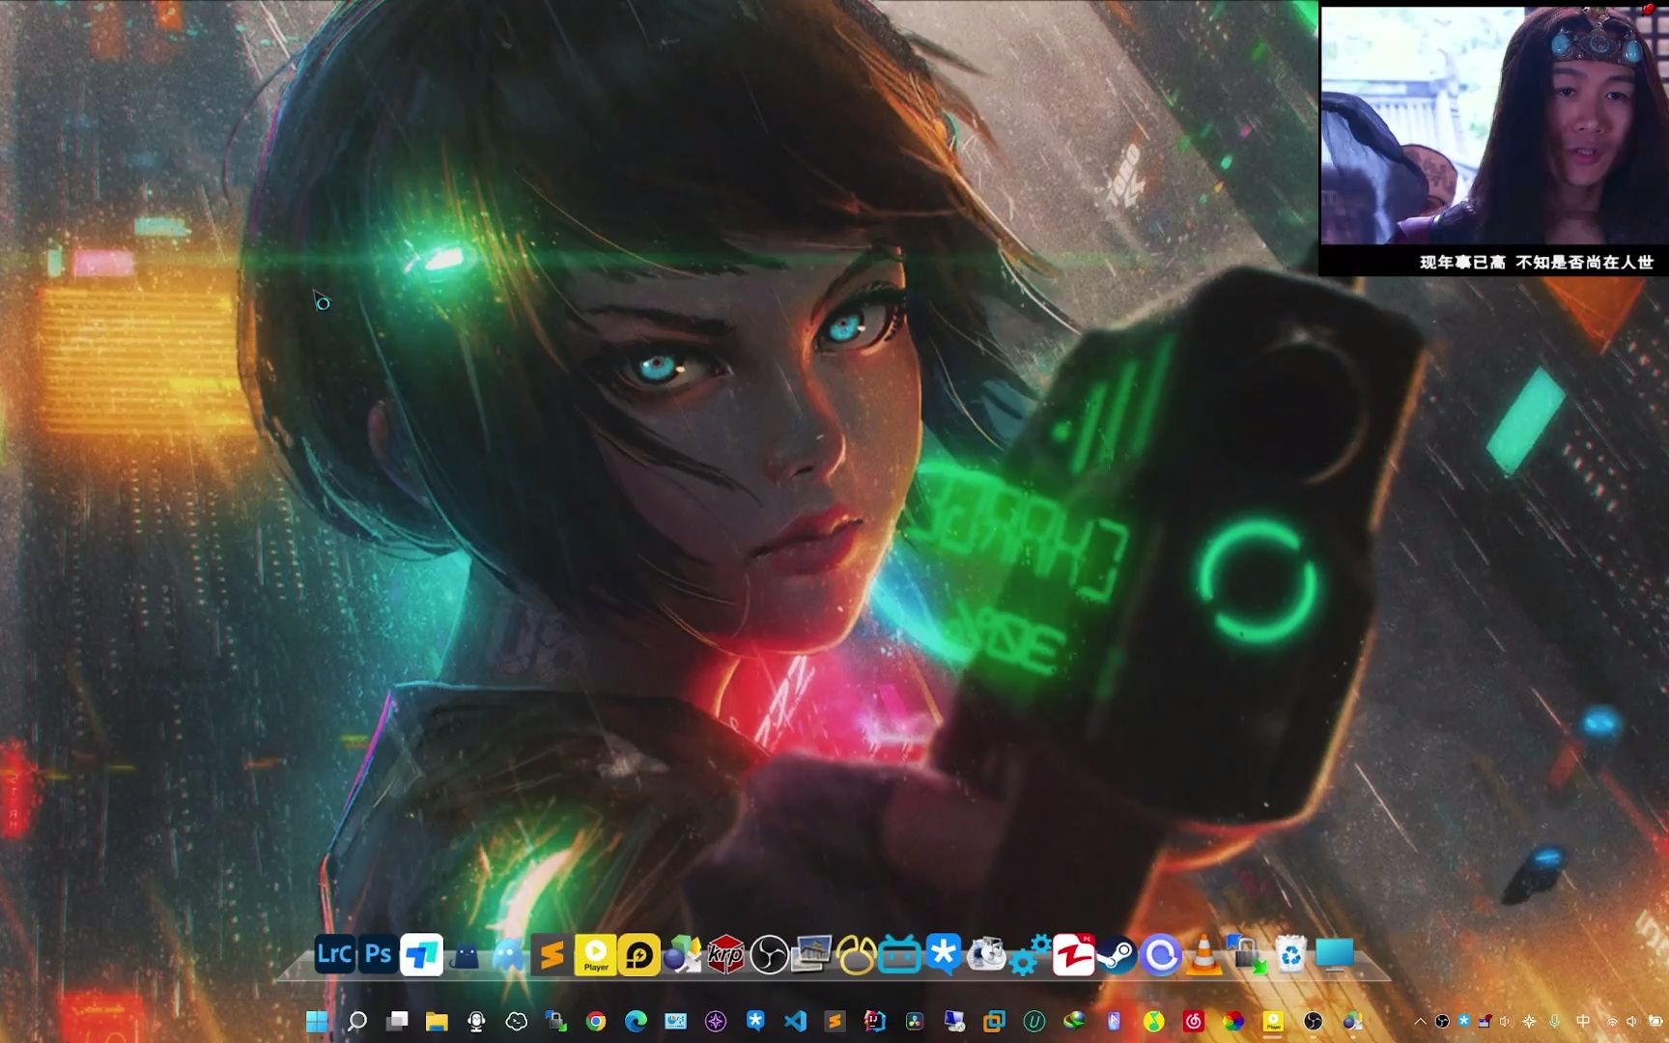1669x1043 pixels.
Task: Open the Recycle Bin in dock
Action: click(1290, 955)
